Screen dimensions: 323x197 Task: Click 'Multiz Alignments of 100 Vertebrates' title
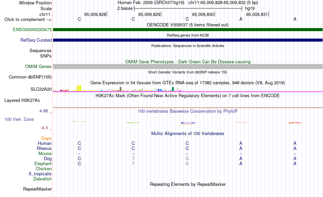(x=188, y=133)
